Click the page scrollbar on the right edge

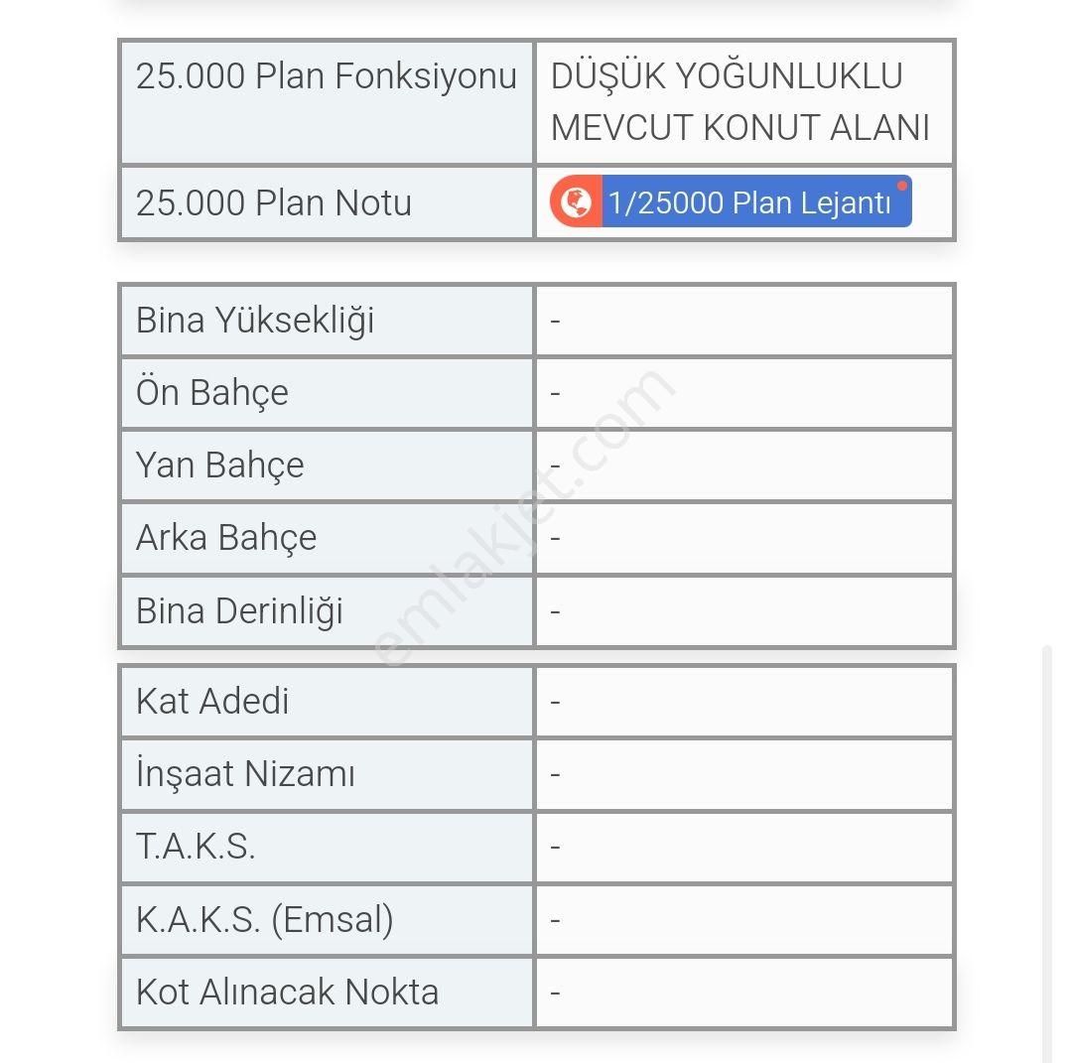tap(1047, 854)
